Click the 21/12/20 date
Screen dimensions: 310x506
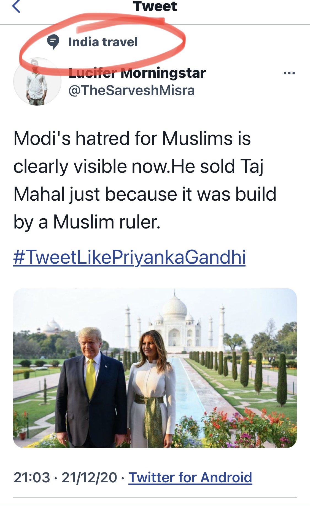click(x=89, y=477)
